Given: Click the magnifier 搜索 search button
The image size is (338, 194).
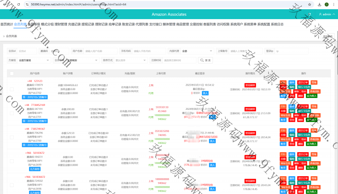Looking at the screenshot, I should pyautogui.click(x=205, y=60).
